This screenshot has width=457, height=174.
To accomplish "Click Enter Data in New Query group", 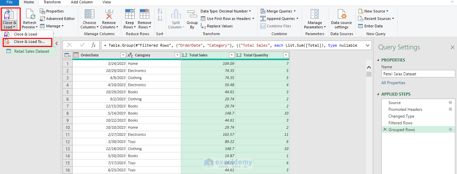I will click(370, 26).
